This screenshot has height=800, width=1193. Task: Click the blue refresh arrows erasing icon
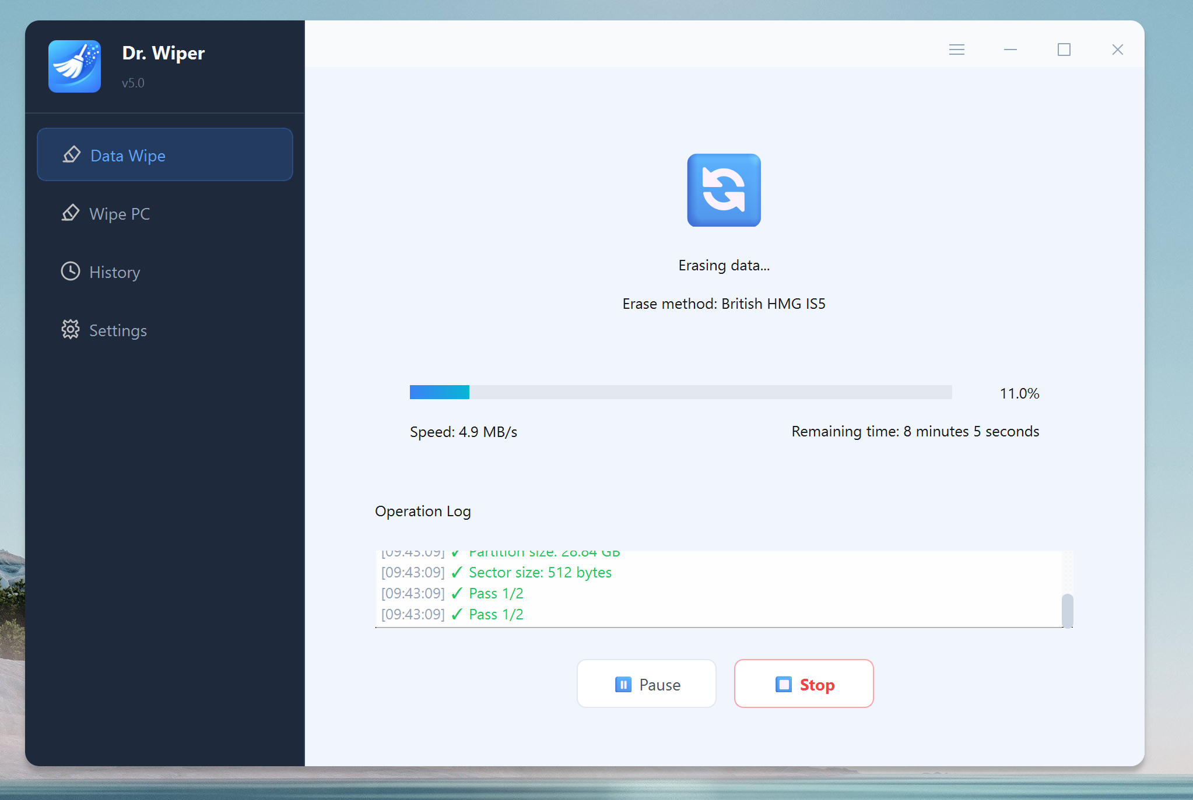[x=724, y=190]
